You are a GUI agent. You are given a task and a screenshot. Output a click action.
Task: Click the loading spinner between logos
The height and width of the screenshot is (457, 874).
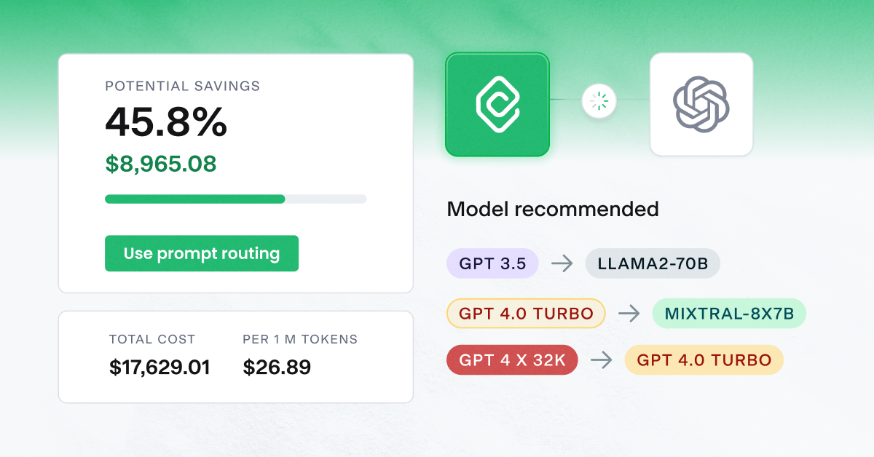click(599, 101)
